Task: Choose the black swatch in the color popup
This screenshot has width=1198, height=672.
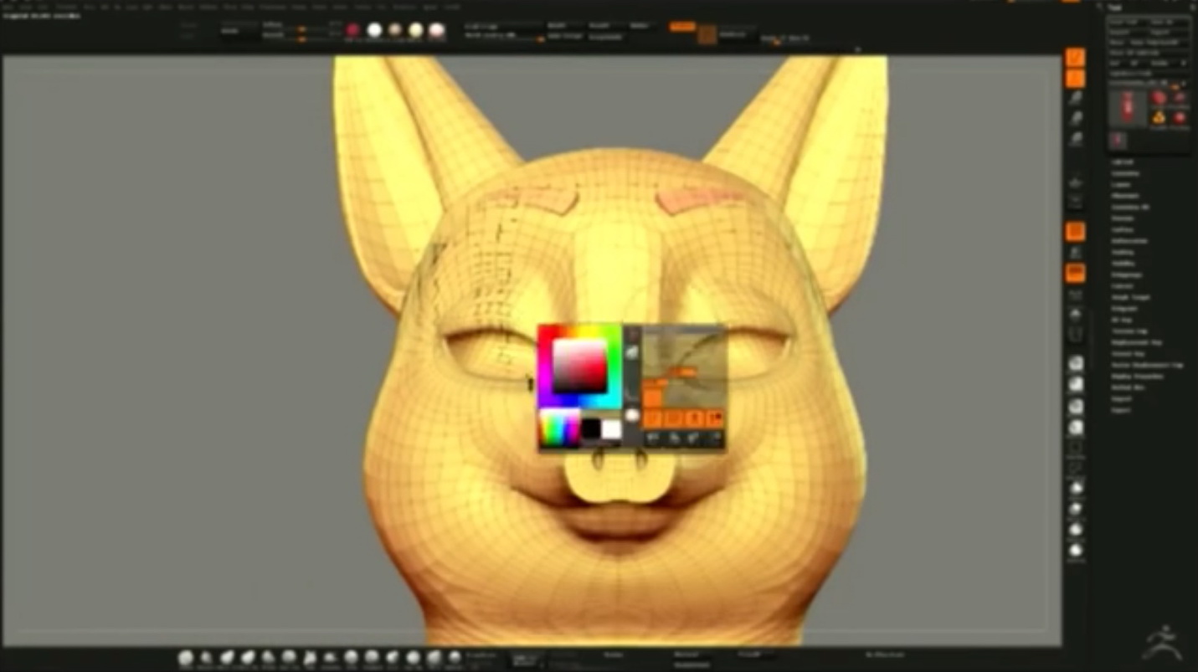Action: [x=591, y=429]
